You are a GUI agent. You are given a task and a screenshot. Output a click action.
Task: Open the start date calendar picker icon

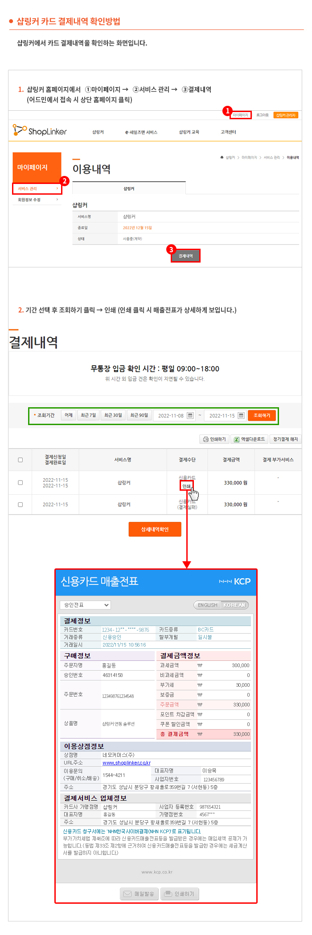[x=190, y=415]
